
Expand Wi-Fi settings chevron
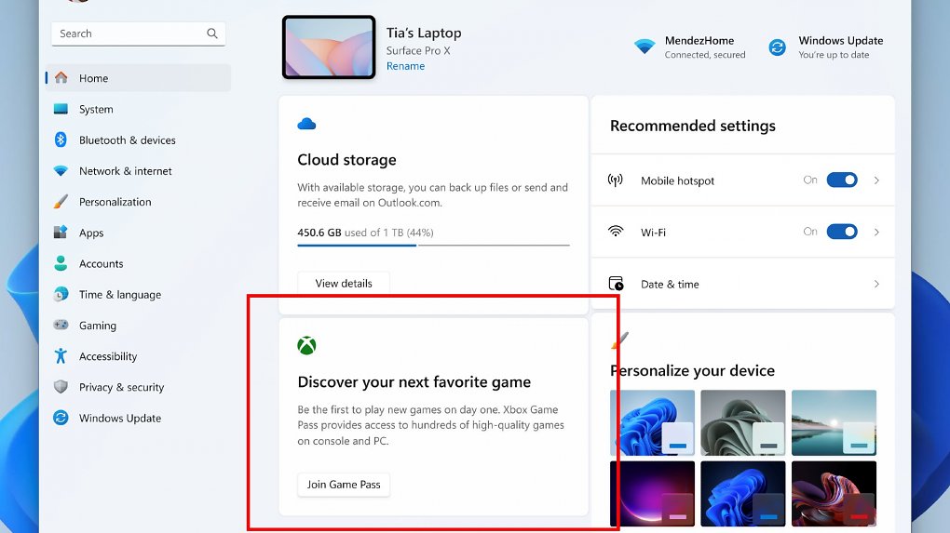[x=876, y=232]
